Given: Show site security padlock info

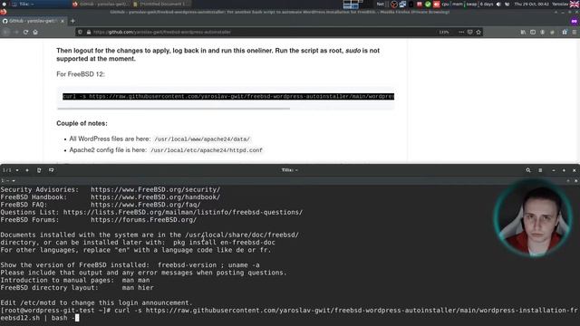Looking at the screenshot, I should [x=89, y=33].
